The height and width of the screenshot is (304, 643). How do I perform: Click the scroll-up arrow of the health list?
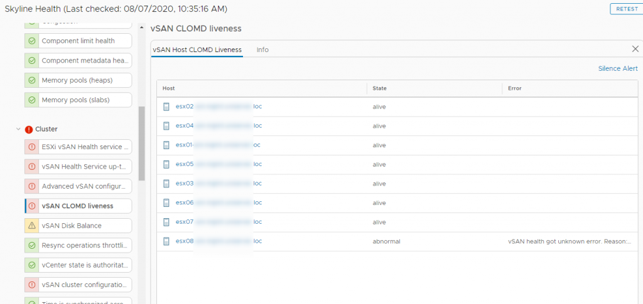pyautogui.click(x=141, y=28)
